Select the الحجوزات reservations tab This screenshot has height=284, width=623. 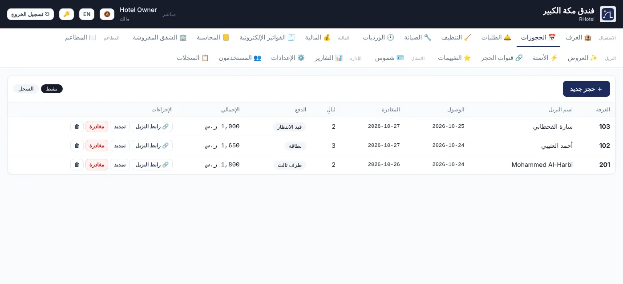coord(538,38)
